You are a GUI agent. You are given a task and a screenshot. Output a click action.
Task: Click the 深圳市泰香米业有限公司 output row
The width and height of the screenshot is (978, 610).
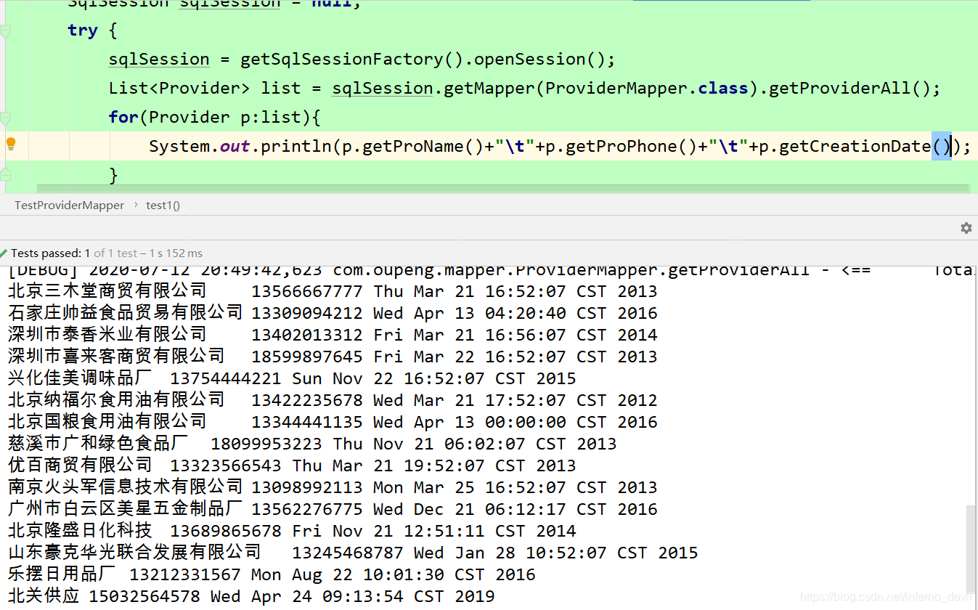(x=333, y=335)
